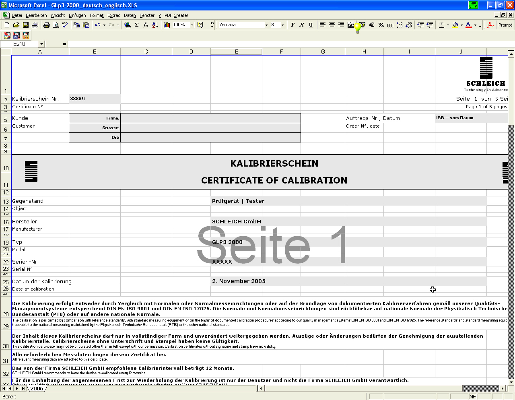Apply the percent style icon

(x=381, y=25)
